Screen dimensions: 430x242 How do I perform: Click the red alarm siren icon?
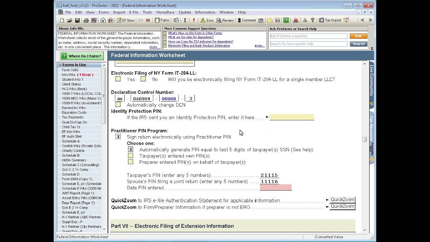[x=296, y=20]
